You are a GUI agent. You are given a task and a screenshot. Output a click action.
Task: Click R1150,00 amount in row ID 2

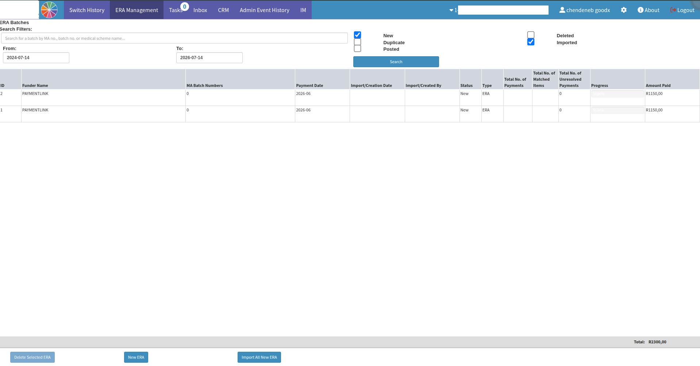[x=654, y=94]
